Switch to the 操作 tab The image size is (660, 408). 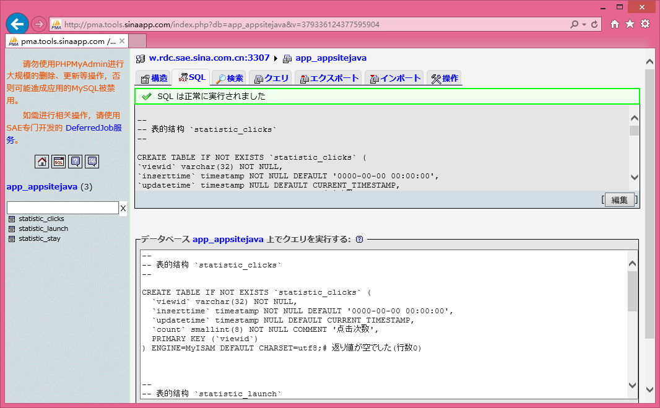click(x=445, y=78)
